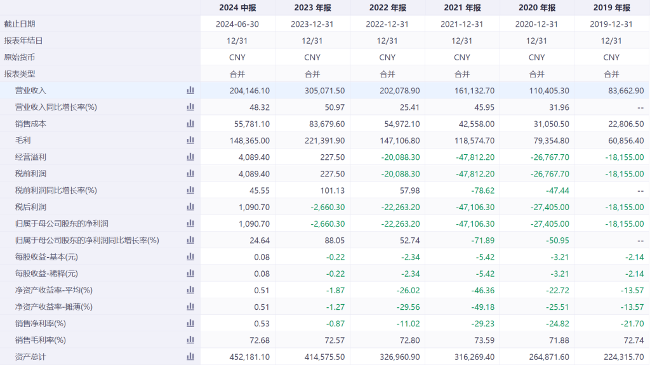Show chart for 销售净利率(%) row
This screenshot has width=650, height=365.
click(x=190, y=323)
